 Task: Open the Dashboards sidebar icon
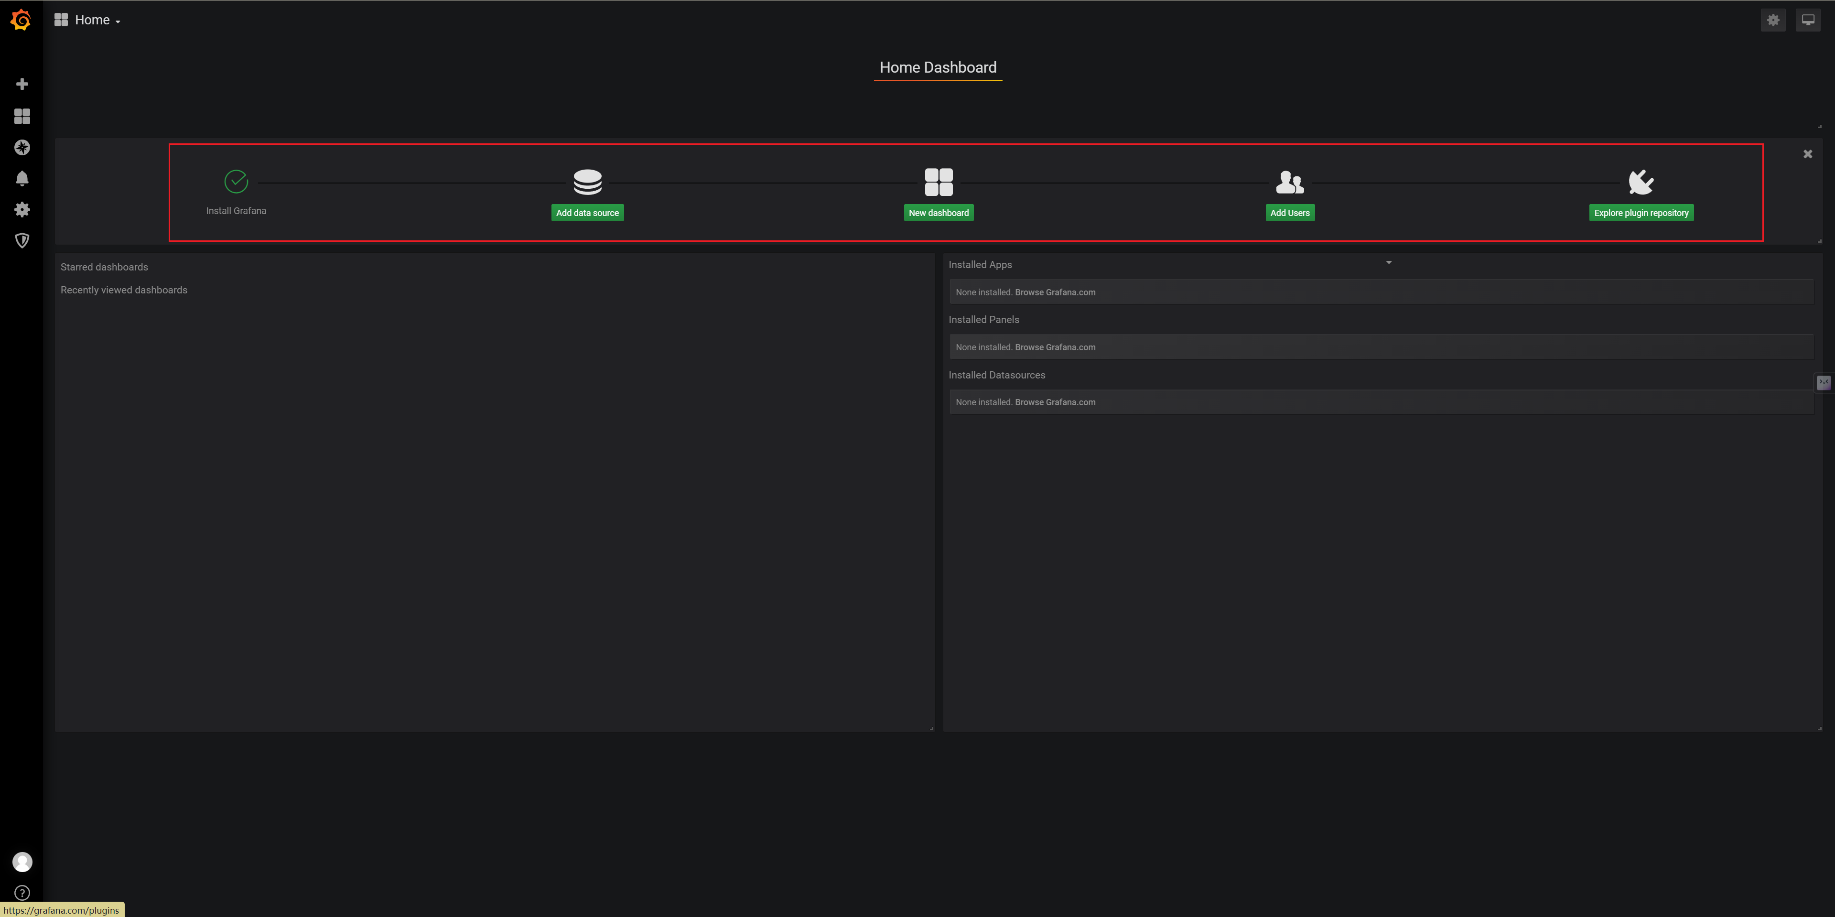click(x=22, y=116)
